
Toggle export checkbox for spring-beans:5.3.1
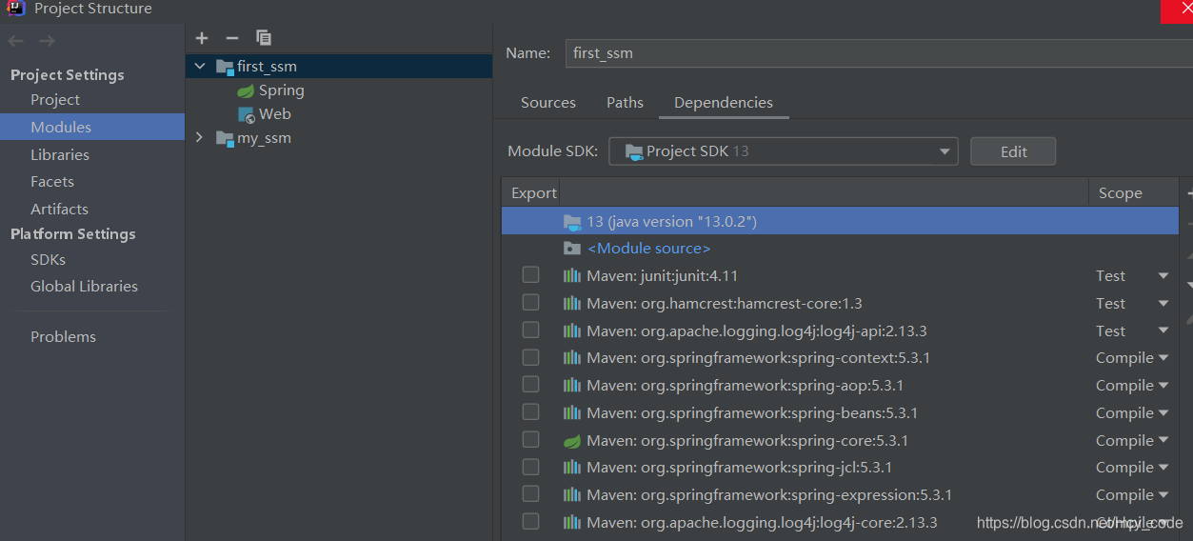coord(530,412)
